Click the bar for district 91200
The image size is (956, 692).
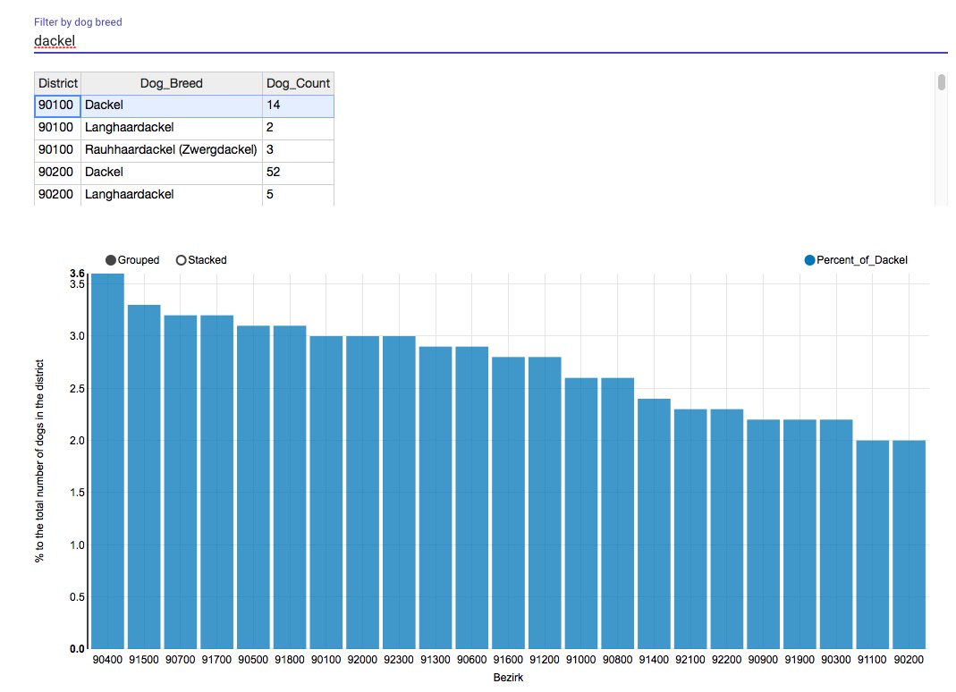(x=545, y=503)
